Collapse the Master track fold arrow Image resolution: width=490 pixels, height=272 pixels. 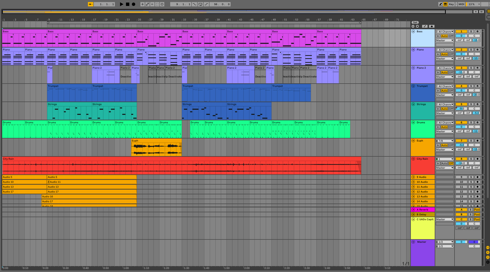[413, 242]
